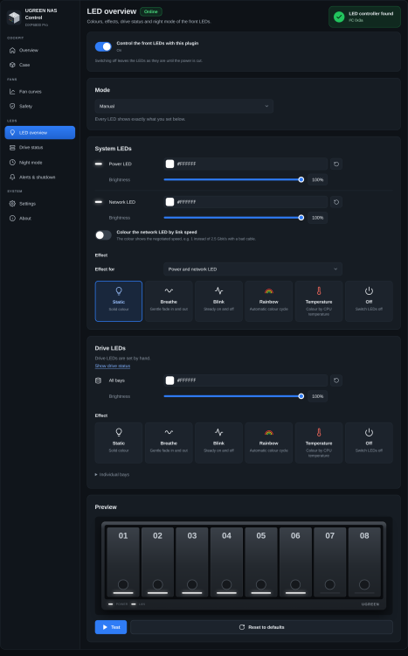
Task: Click Power LED brightness 100% field
Action: pyautogui.click(x=317, y=180)
